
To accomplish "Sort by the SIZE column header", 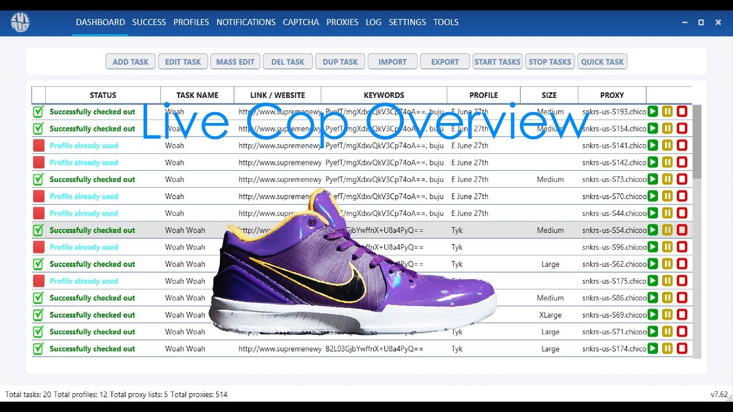I will click(549, 95).
